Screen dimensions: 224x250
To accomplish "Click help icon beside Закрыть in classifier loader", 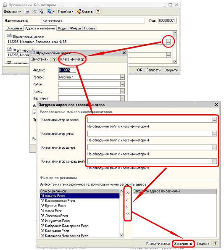I will (215, 243).
